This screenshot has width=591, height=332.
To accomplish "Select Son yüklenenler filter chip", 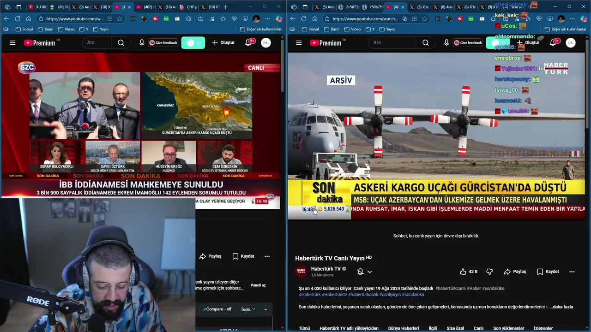I will (509, 328).
